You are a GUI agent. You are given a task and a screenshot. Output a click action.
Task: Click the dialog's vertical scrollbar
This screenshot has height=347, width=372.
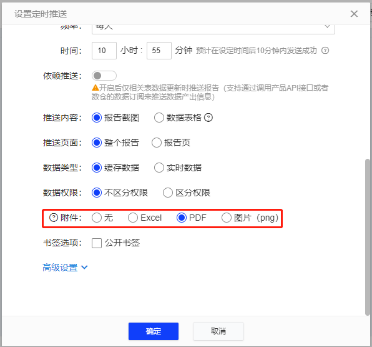coord(367,237)
